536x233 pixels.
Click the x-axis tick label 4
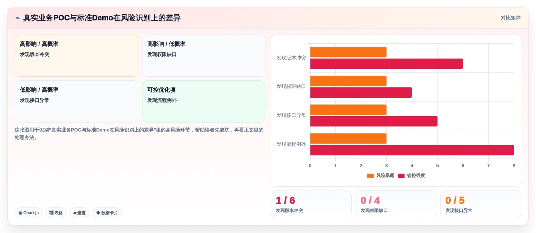click(412, 166)
